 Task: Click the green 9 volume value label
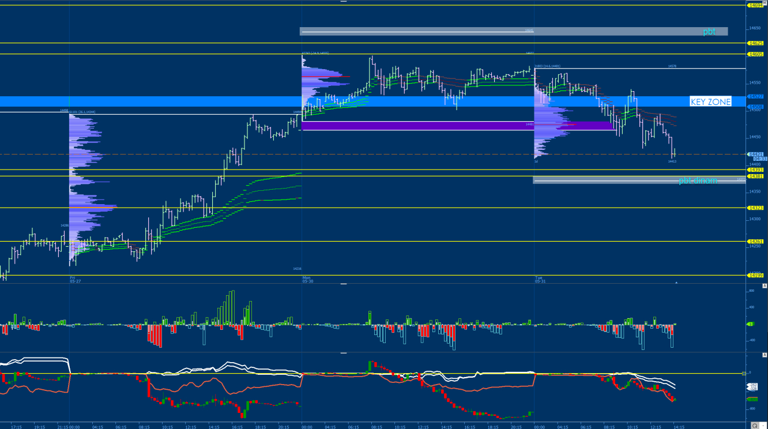751,324
